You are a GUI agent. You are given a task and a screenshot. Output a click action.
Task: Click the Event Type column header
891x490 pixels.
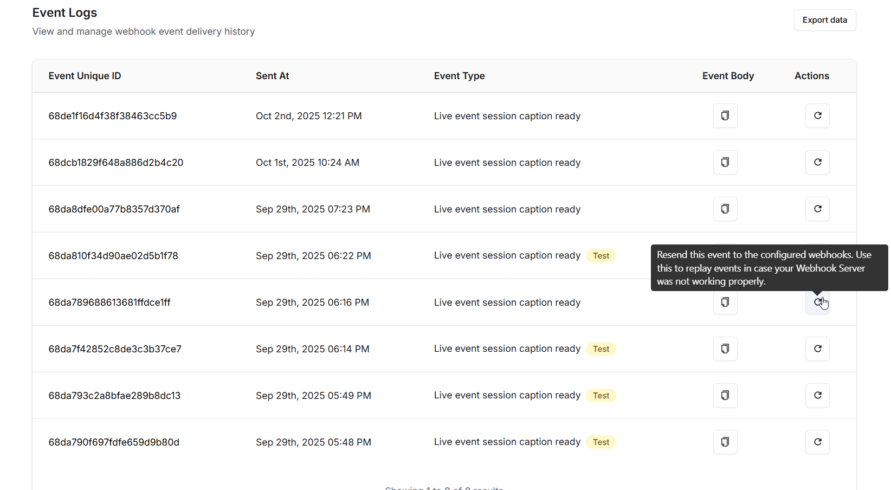coord(459,76)
